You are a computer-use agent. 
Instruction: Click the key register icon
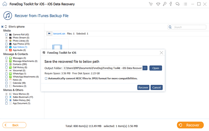164,4
